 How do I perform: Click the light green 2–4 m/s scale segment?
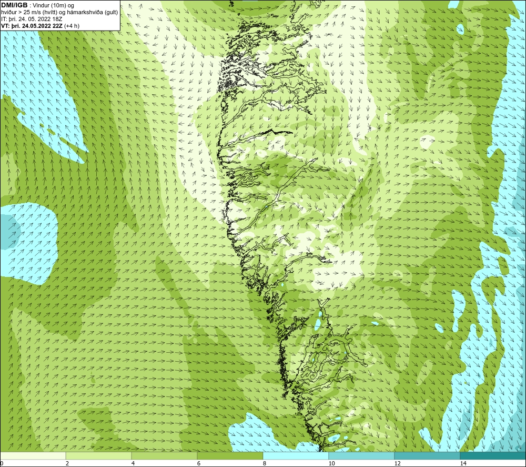tap(99, 455)
